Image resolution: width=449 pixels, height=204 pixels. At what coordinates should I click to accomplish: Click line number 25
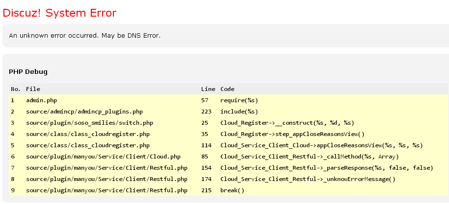(205, 123)
